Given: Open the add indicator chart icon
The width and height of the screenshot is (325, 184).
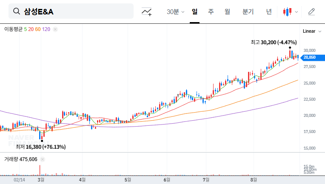Looking at the screenshot, I should tap(146, 11).
